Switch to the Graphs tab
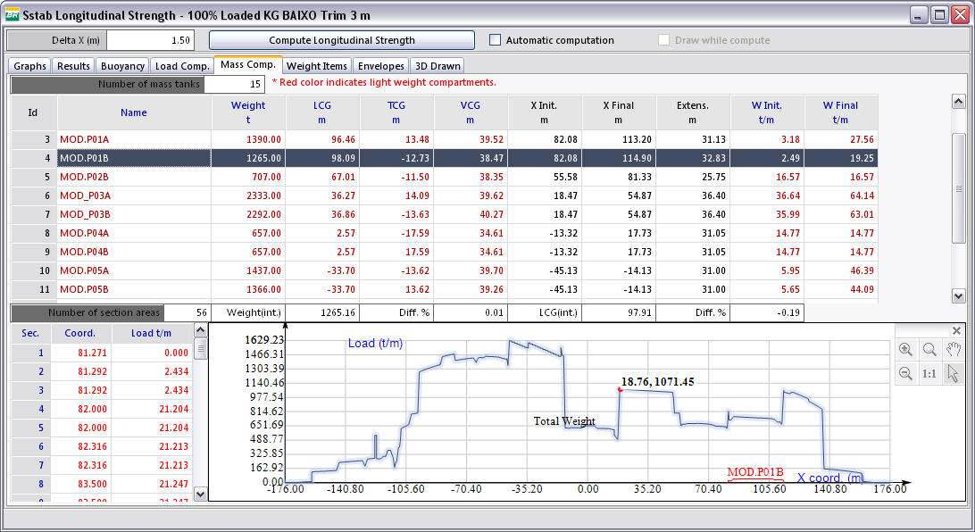 coord(29,66)
